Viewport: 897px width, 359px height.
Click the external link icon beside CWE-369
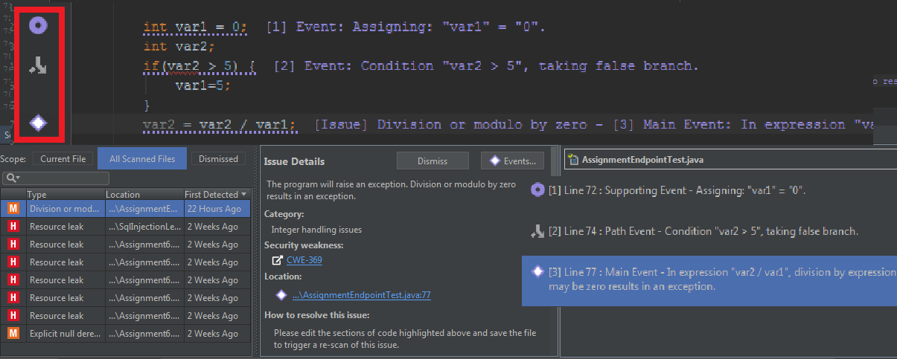click(277, 260)
